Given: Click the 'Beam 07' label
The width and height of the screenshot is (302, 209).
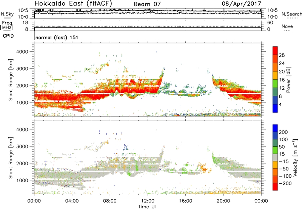Looking at the screenshot, I should click(x=147, y=4).
